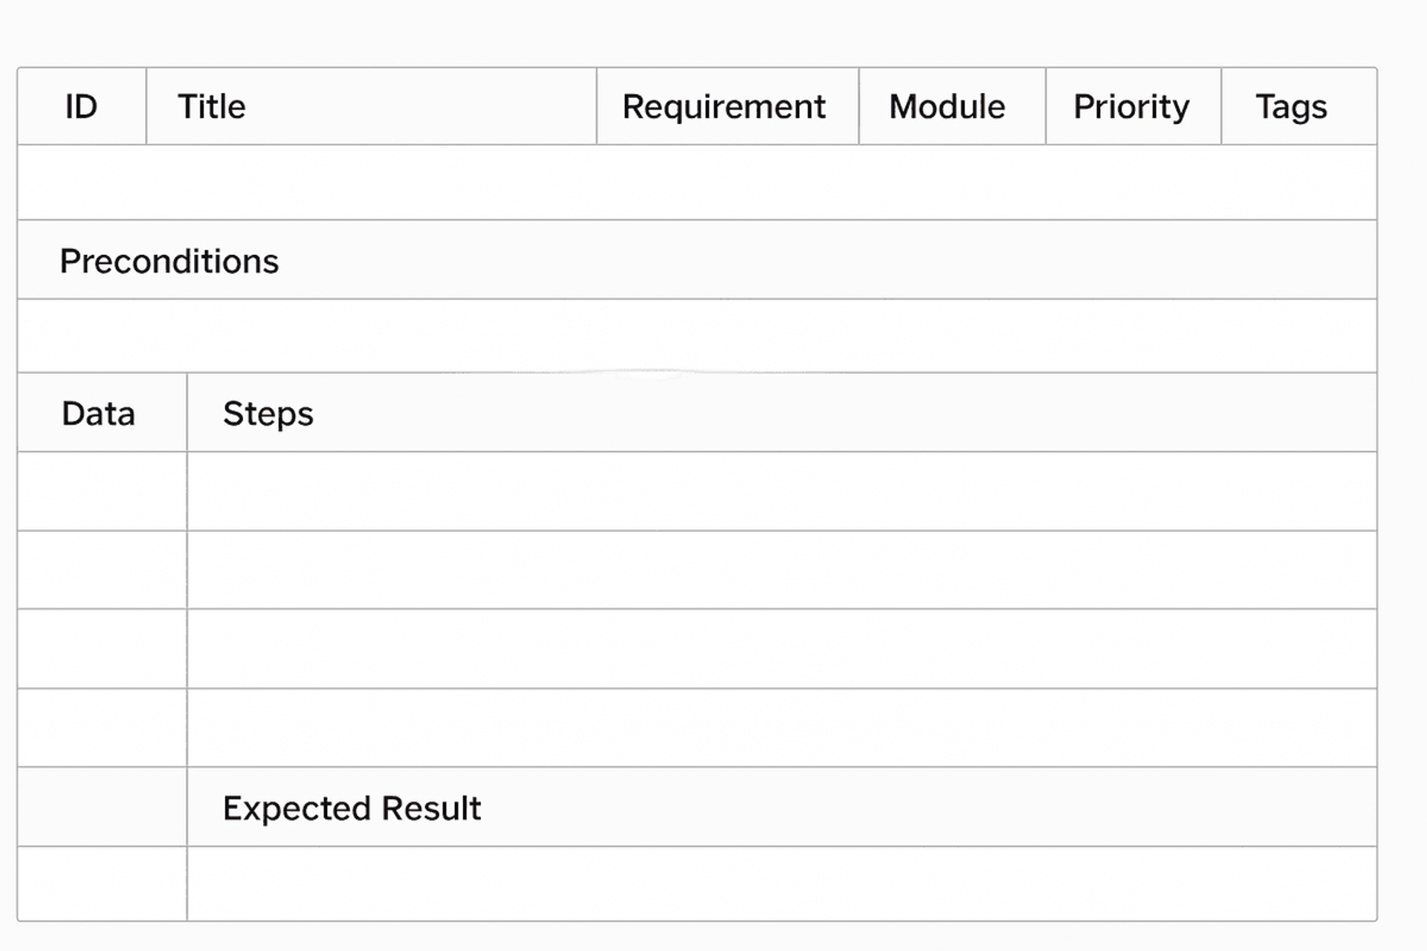This screenshot has height=951, width=1427.
Task: Click the second empty Steps row
Action: [780, 570]
